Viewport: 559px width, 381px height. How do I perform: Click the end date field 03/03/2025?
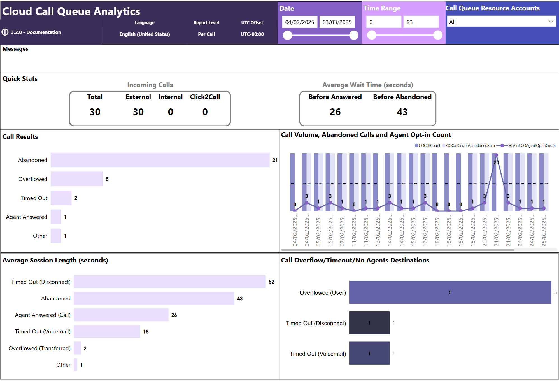(x=337, y=22)
